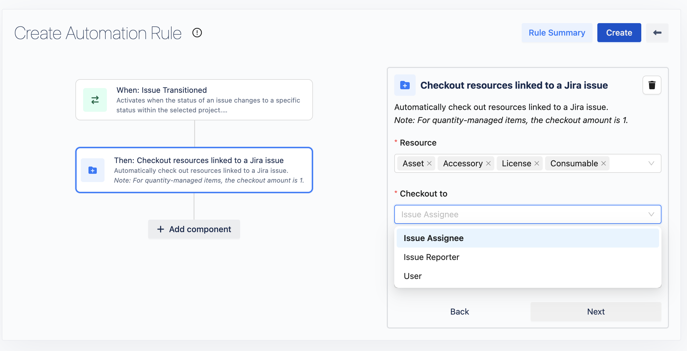Remove the Consumable resource tag
Image resolution: width=687 pixels, height=351 pixels.
click(x=604, y=163)
